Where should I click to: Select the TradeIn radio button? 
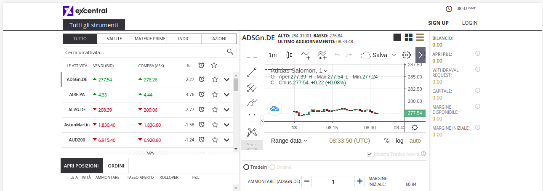click(247, 167)
